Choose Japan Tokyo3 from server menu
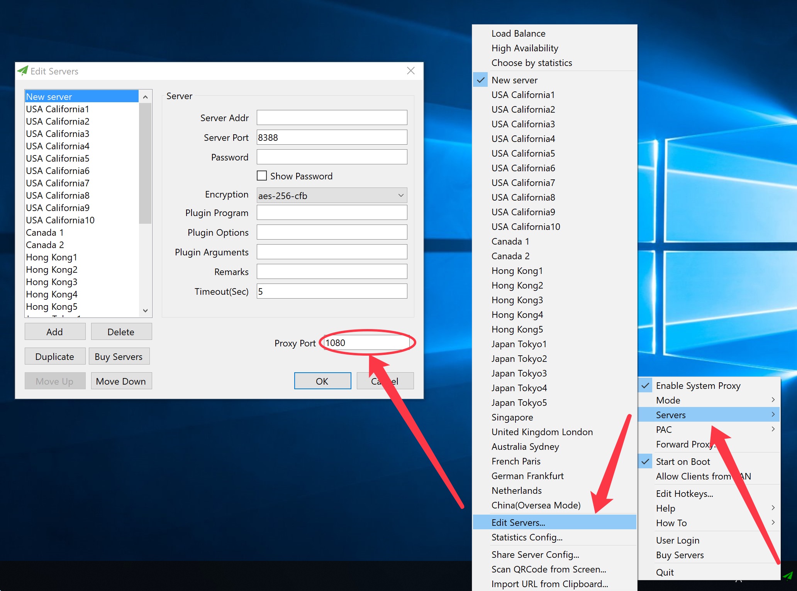This screenshot has height=591, width=797. [519, 373]
